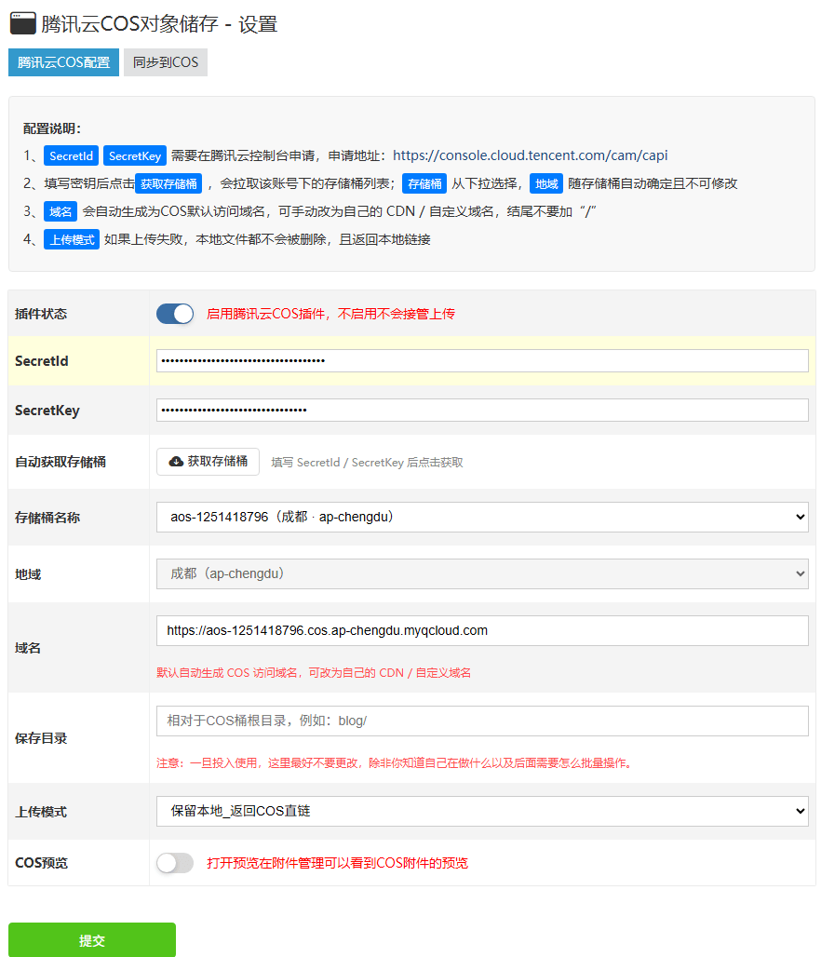
Task: Focus the SecretId password field
Action: 482,360
